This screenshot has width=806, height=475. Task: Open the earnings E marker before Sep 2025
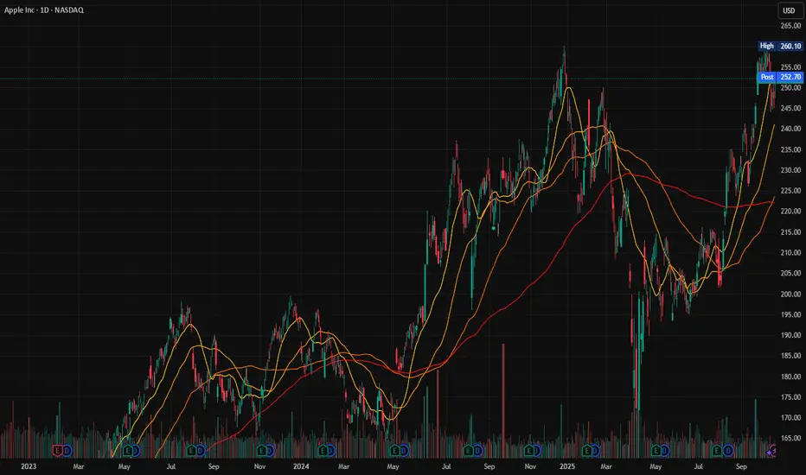pos(718,451)
